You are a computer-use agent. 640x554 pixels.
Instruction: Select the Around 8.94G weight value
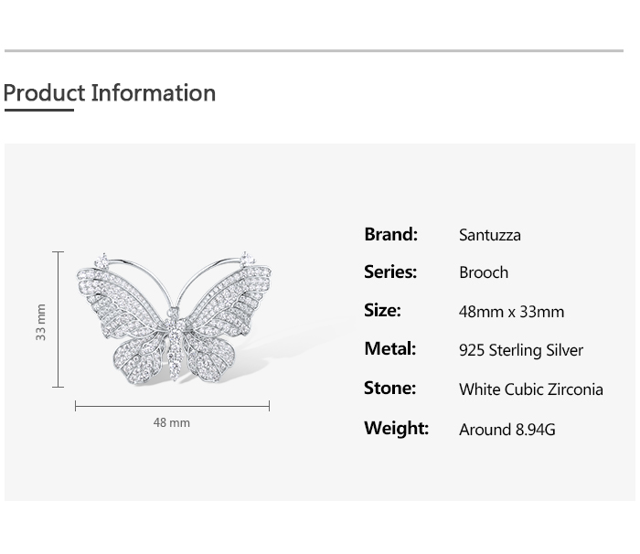[507, 430]
